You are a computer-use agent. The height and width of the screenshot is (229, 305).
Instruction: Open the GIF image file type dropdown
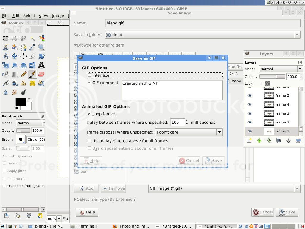point(224,188)
